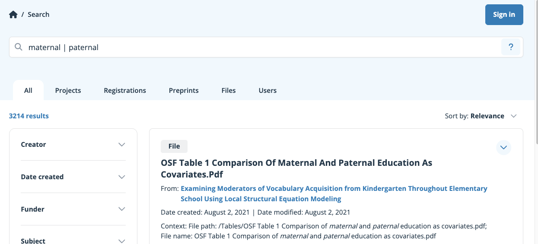Expand the file result card chevron
Viewport: 538px width, 244px height.
tap(503, 147)
